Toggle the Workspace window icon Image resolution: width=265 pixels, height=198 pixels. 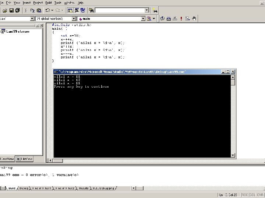coord(70,11)
